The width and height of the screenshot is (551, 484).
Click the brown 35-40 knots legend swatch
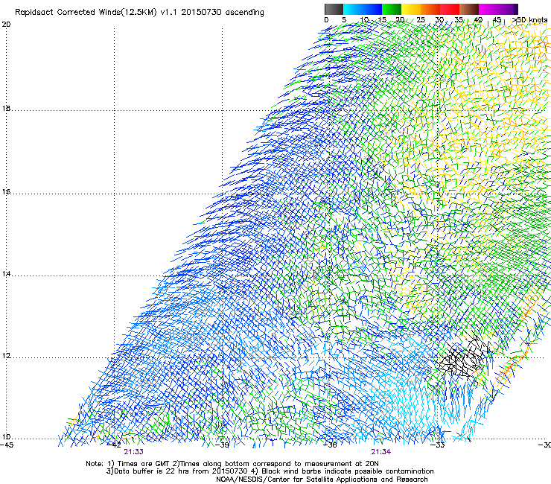point(469,10)
